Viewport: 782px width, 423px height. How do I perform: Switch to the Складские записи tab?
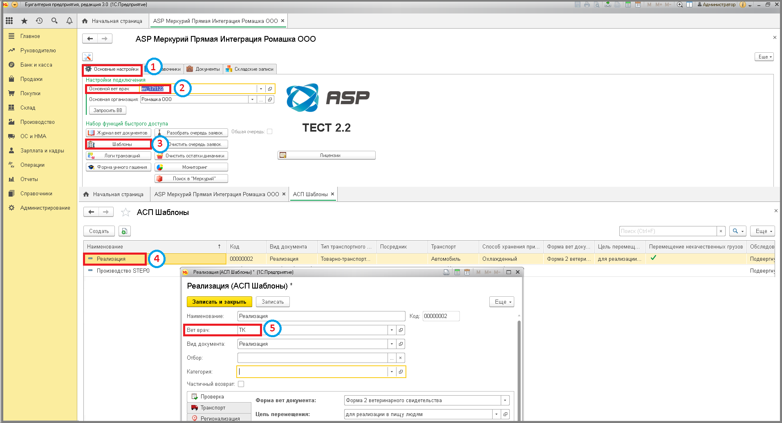tap(250, 69)
